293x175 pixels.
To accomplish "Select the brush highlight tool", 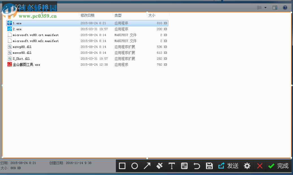I will 159,166.
